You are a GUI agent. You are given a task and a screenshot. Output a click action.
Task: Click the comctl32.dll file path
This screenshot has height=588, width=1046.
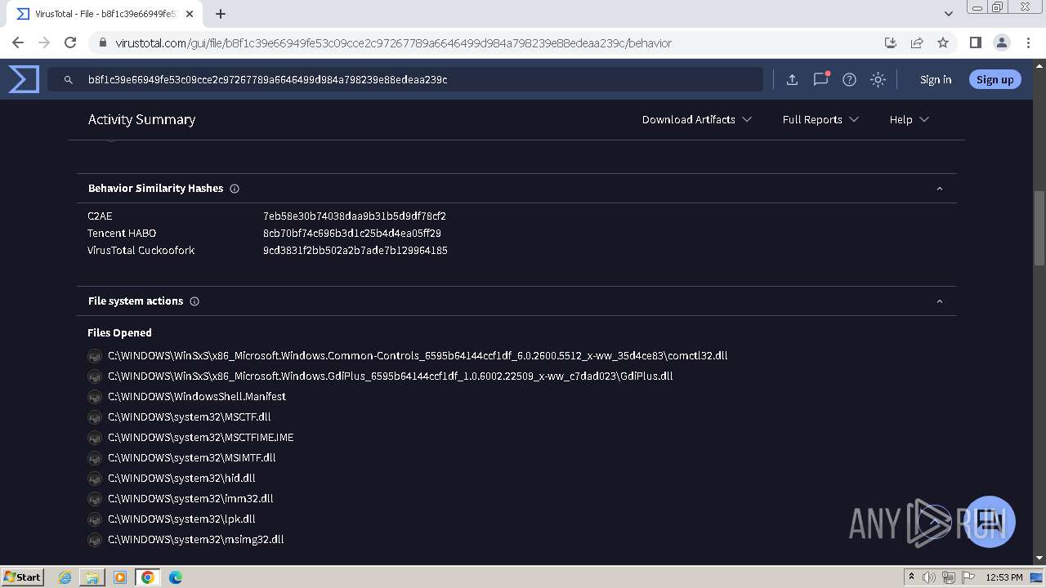[418, 356]
